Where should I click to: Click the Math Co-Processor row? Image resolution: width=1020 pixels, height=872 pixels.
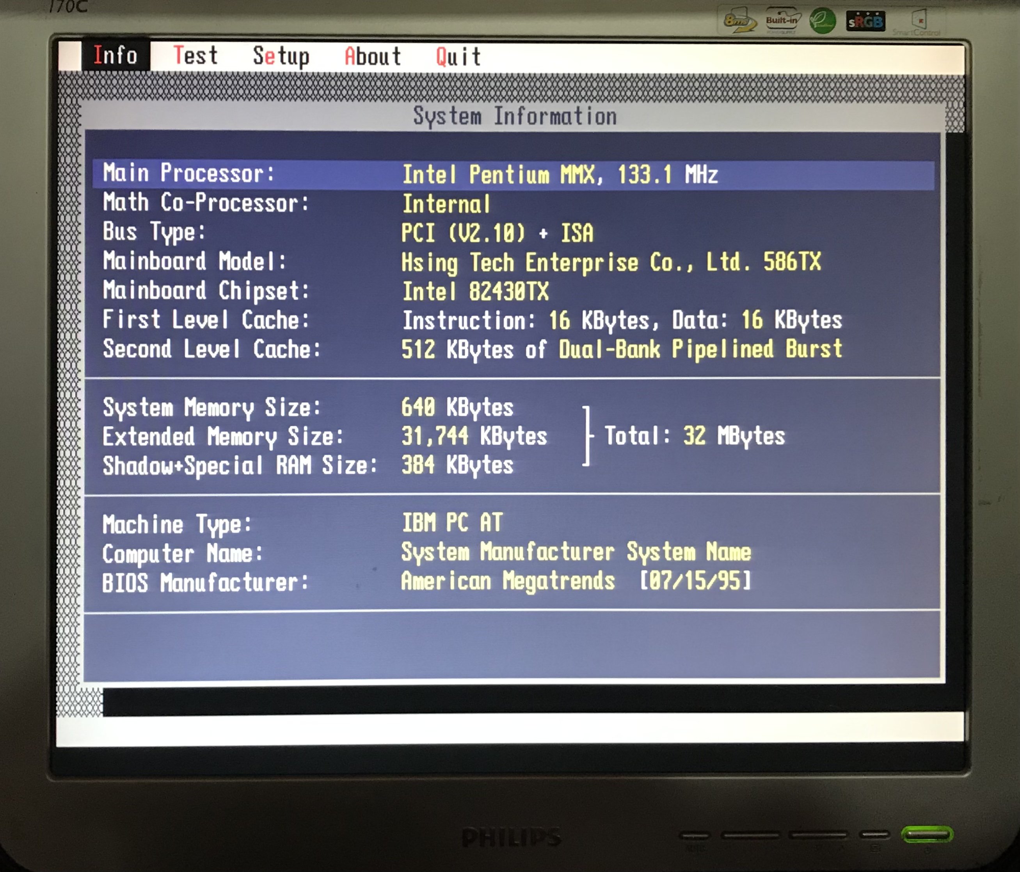point(206,203)
